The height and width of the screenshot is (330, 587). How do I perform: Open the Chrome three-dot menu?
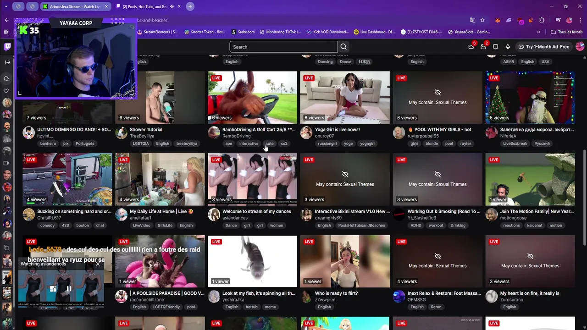(581, 20)
